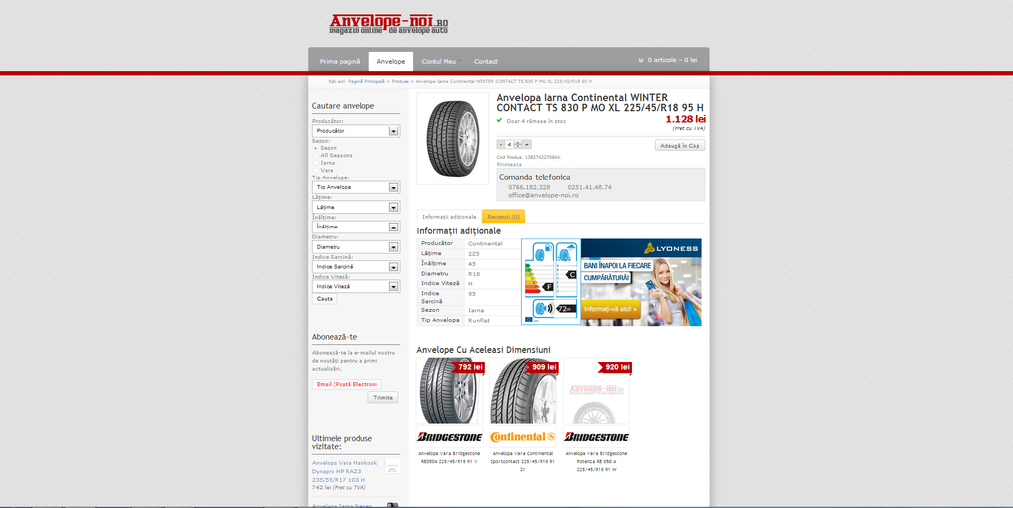Open the 909 lei Continental tire thumbnail

tap(523, 391)
